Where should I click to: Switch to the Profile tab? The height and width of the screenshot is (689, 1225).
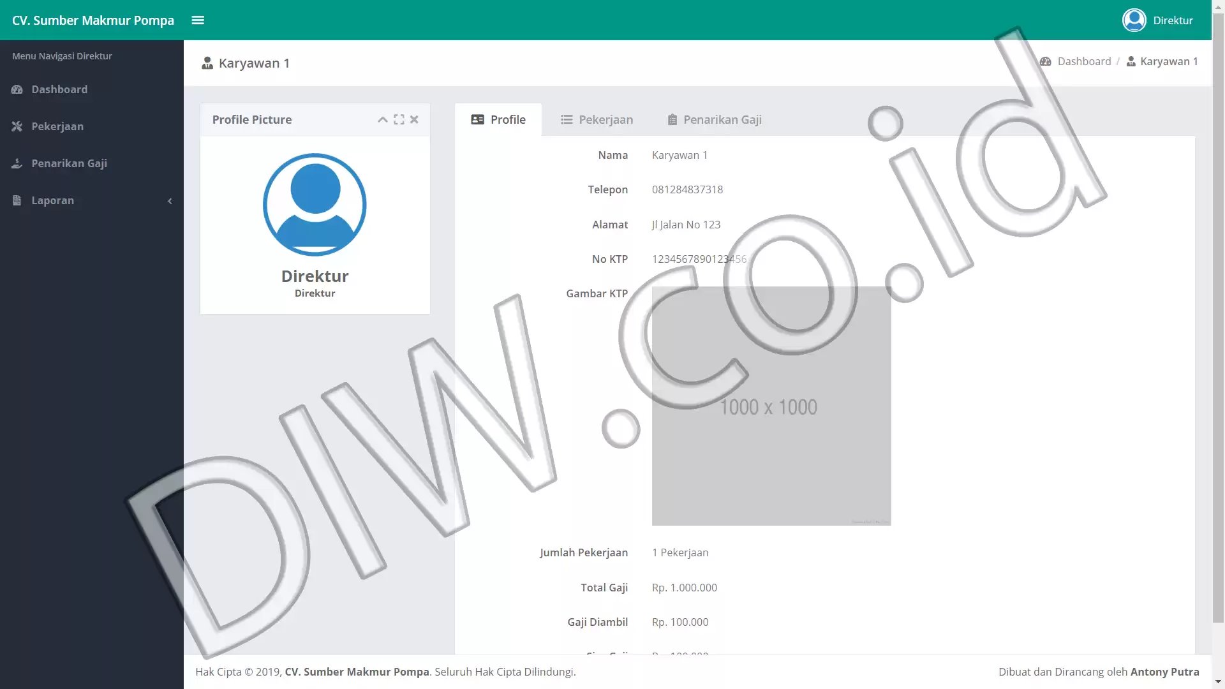click(498, 119)
